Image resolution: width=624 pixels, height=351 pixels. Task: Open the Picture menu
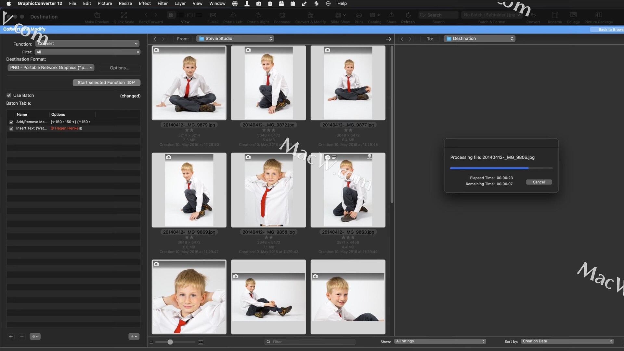pos(105,4)
